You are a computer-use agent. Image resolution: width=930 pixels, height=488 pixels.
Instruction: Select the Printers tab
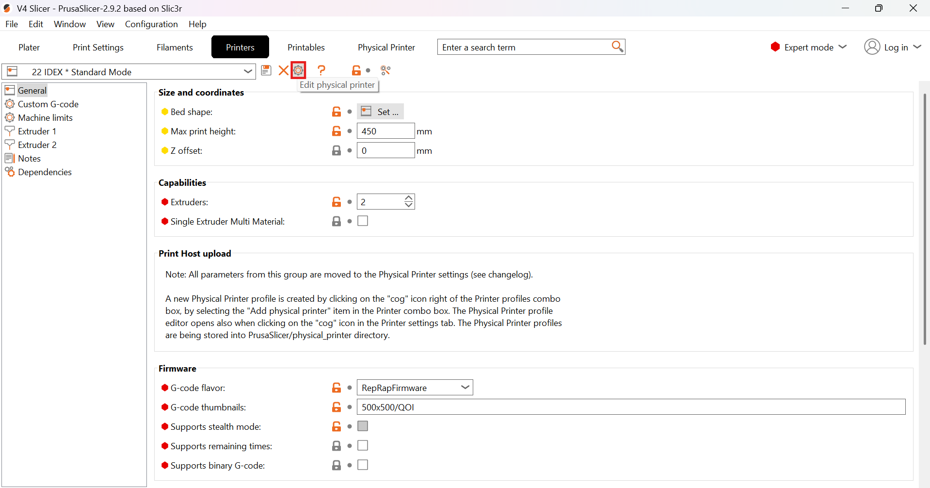pyautogui.click(x=240, y=47)
